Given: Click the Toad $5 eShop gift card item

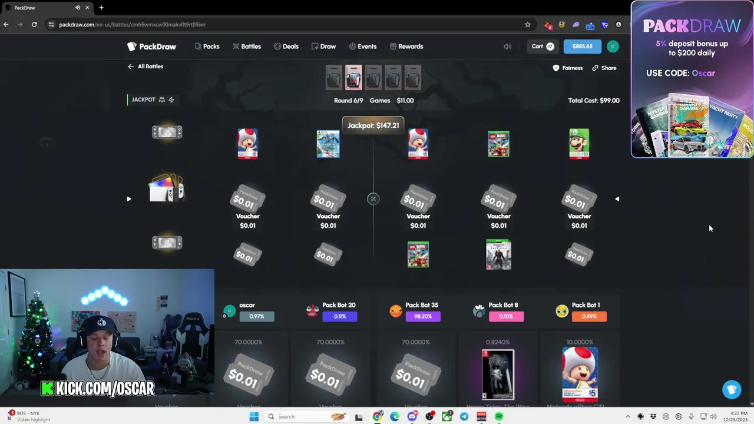Looking at the screenshot, I should [580, 374].
